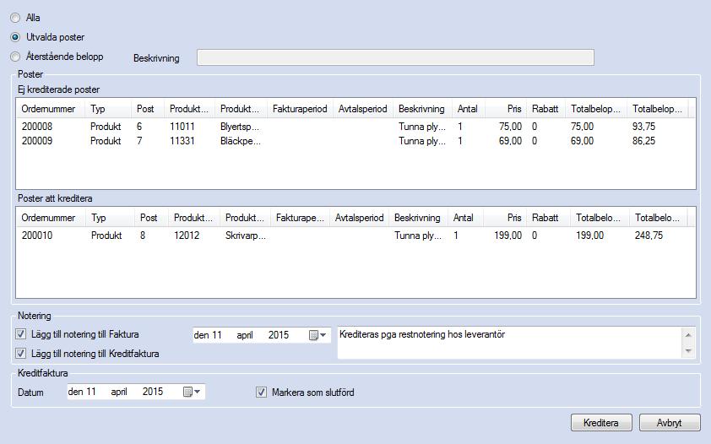The height and width of the screenshot is (444, 711).
Task: Select the Alla radio button
Action: [15, 18]
